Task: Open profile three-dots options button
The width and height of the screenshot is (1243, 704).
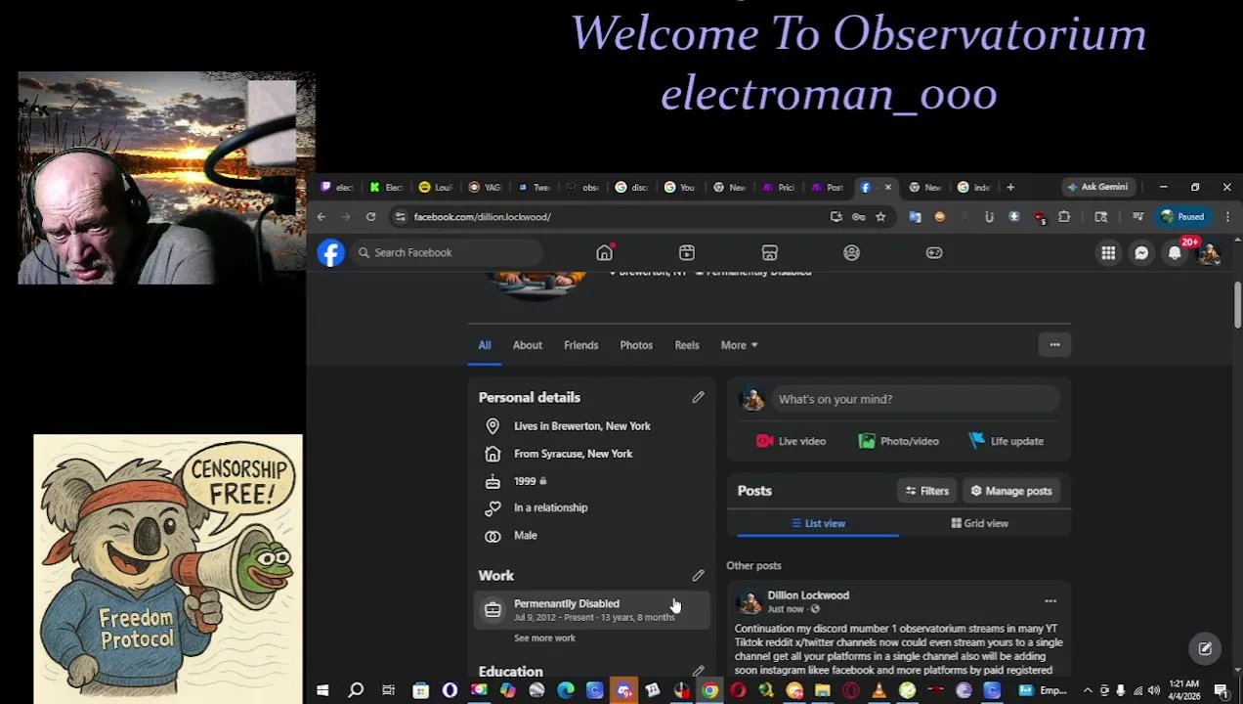Action: tap(1054, 344)
